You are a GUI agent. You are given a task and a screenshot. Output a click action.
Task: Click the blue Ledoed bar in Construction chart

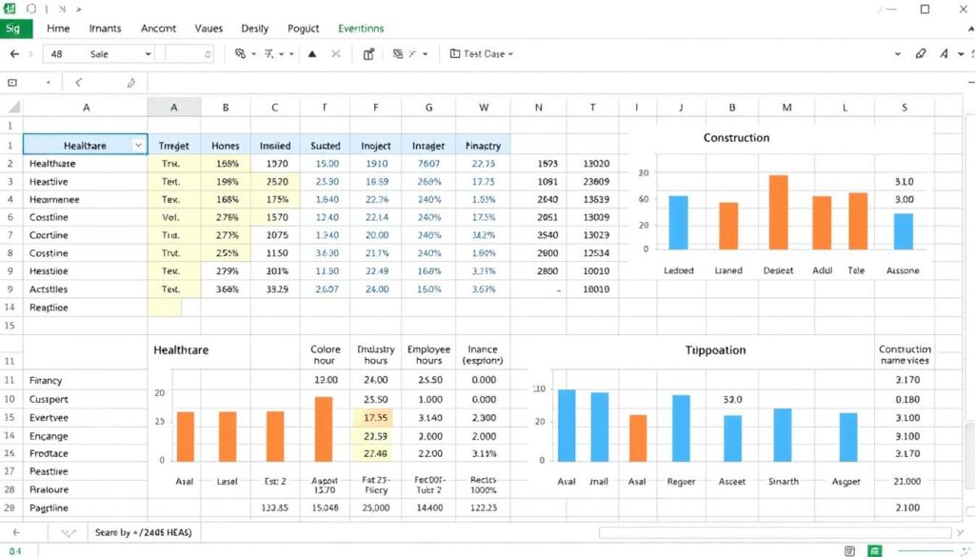pos(678,223)
